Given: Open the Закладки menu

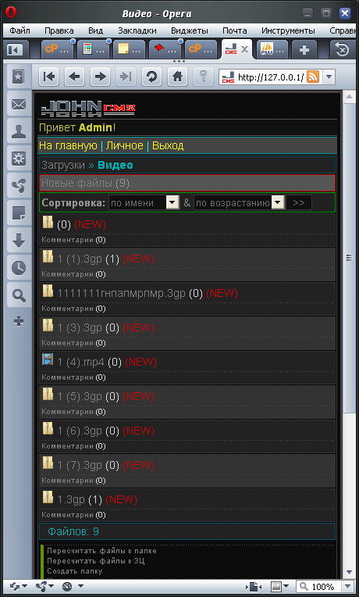Looking at the screenshot, I should pyautogui.click(x=137, y=30).
